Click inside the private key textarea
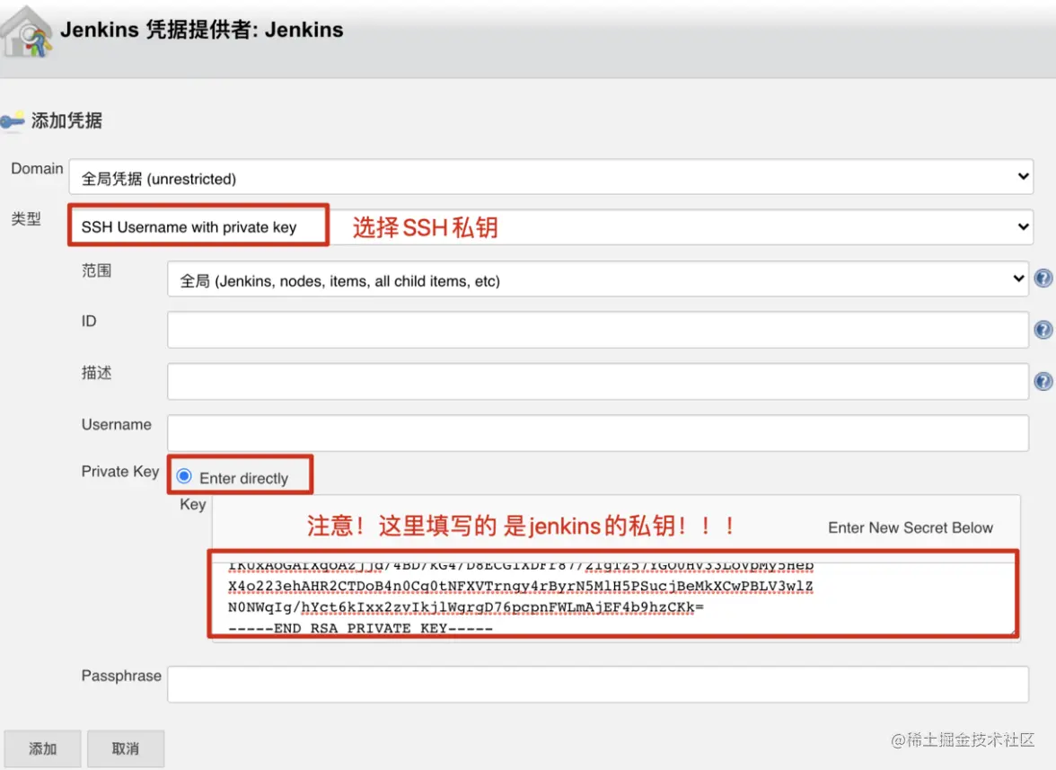The image size is (1056, 770). coord(612,597)
